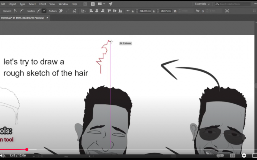Toggle the video autoplay switch
The width and height of the screenshot is (257, 160).
pyautogui.click(x=220, y=156)
